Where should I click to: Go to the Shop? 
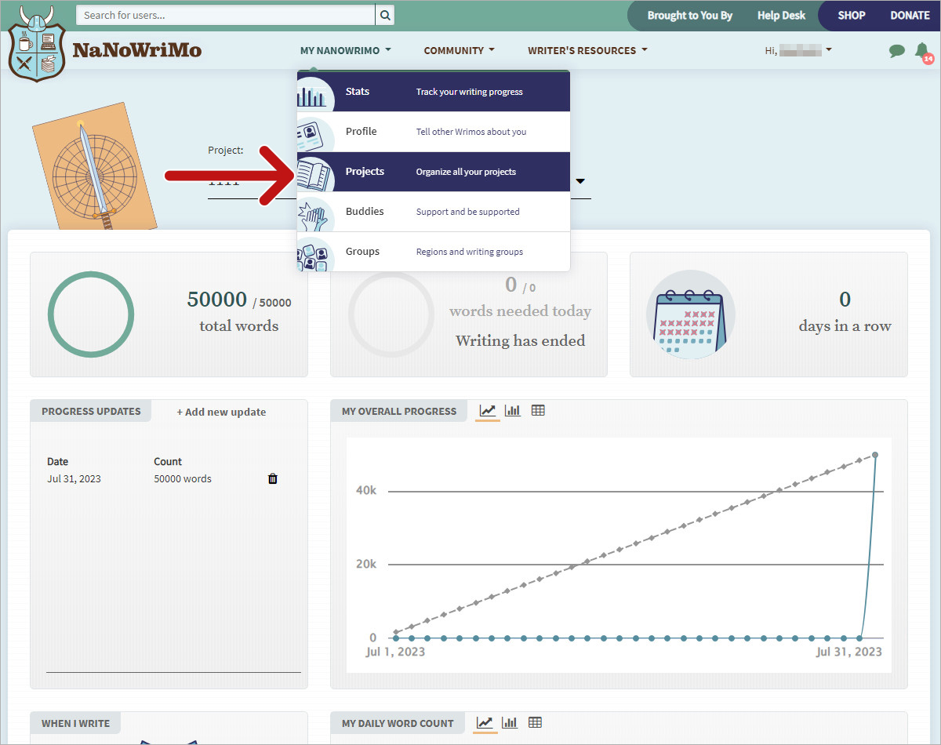tap(852, 16)
